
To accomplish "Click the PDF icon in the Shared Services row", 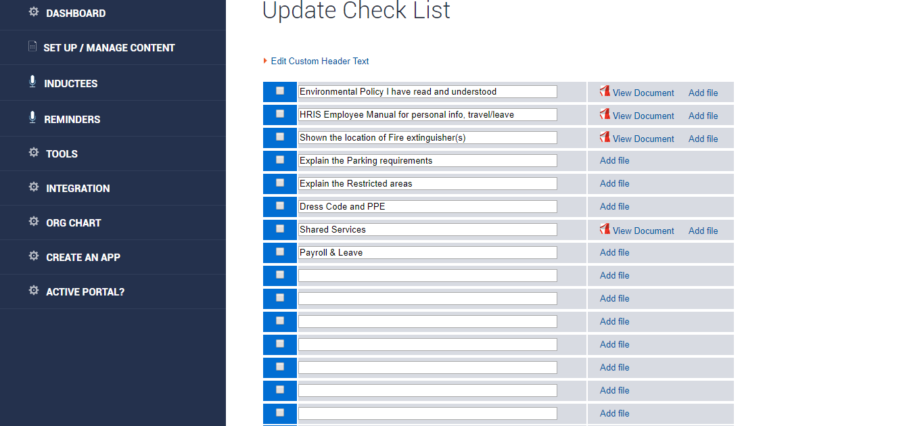I will 605,229.
